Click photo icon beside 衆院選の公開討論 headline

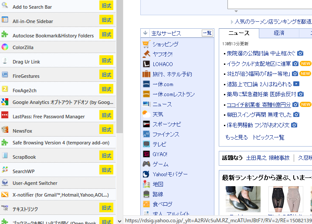(x=300, y=53)
